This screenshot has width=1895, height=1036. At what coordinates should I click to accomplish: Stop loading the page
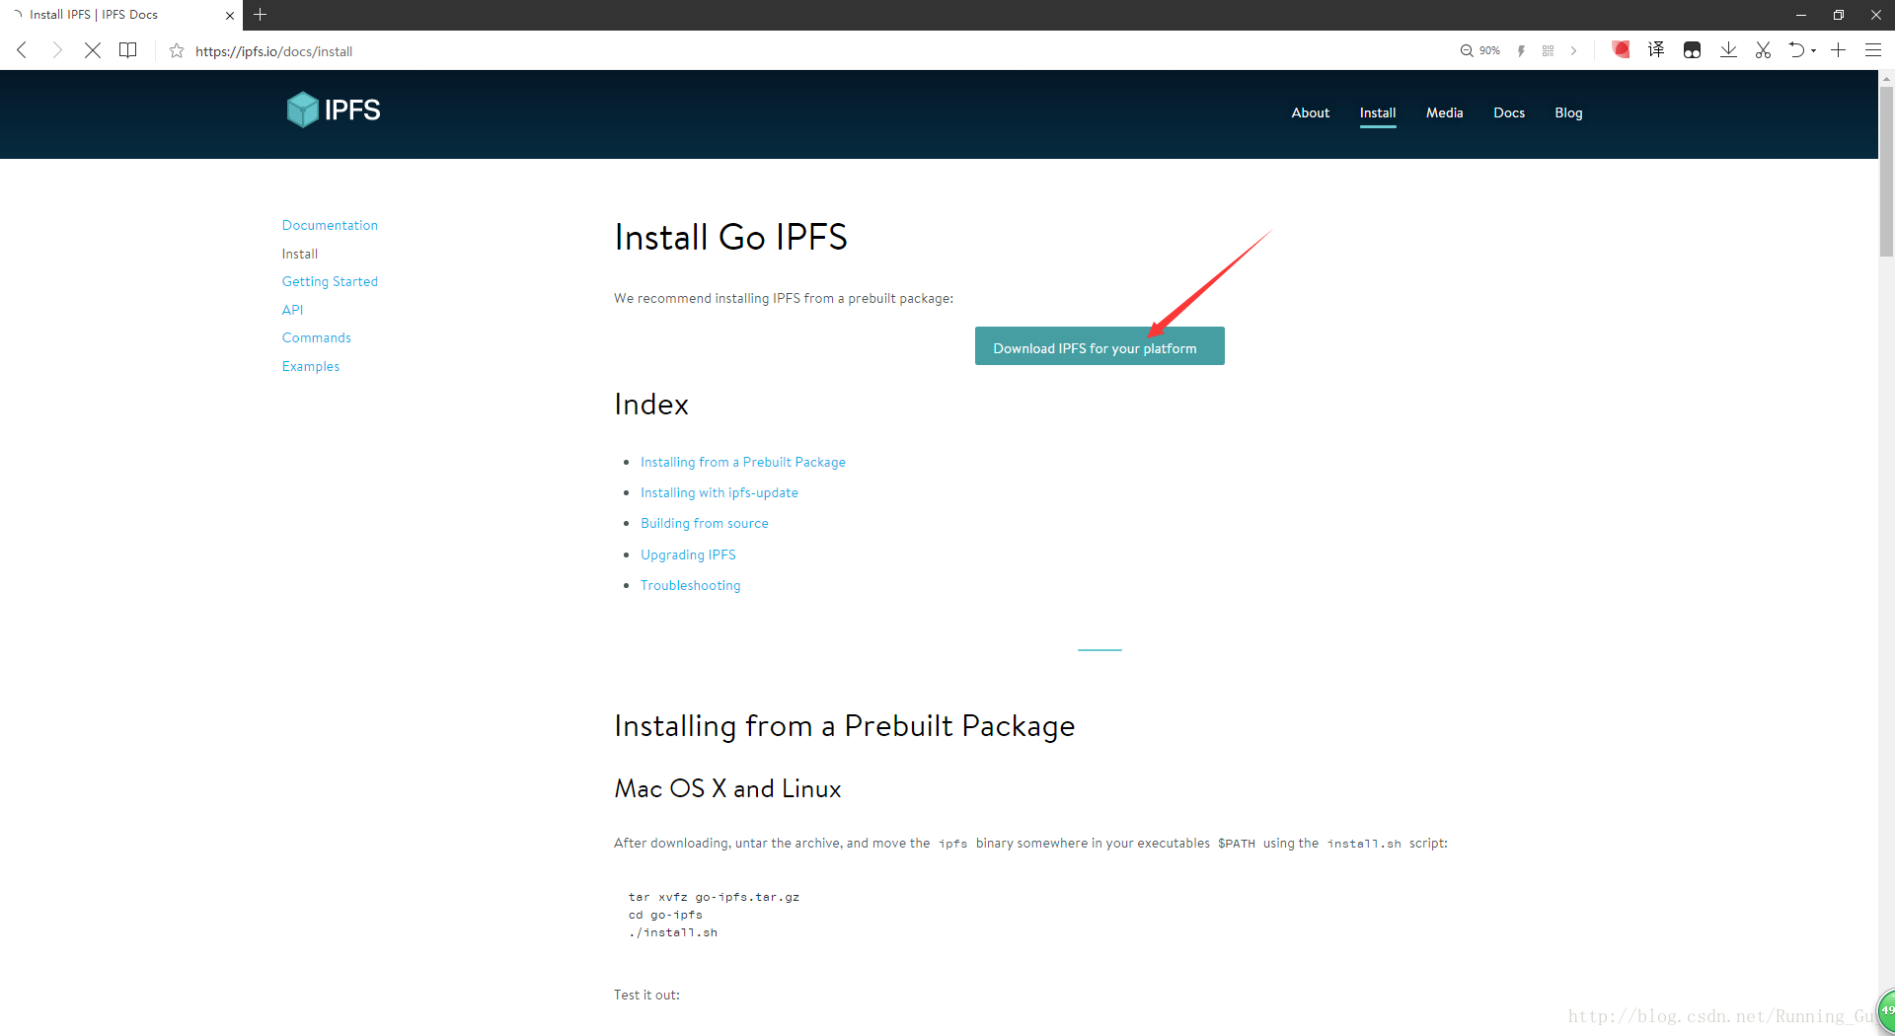[x=93, y=50]
